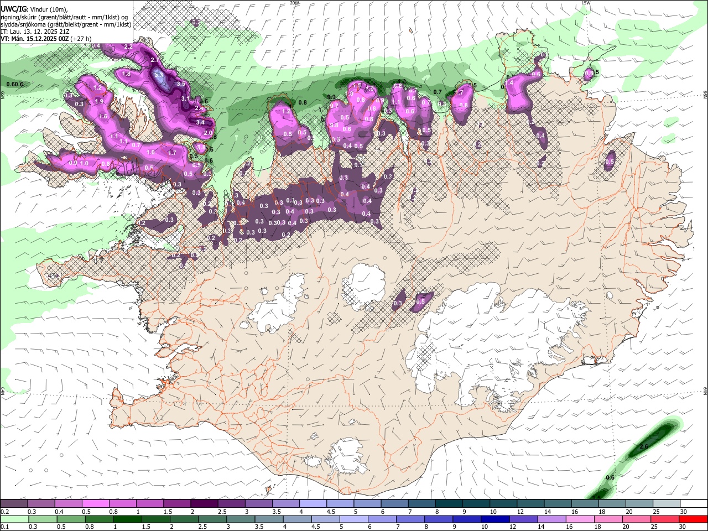Pick the magenta-purple 1.5–2 snow legend swatch
Image resolution: width=708 pixels, height=531 pixels.
177,504
